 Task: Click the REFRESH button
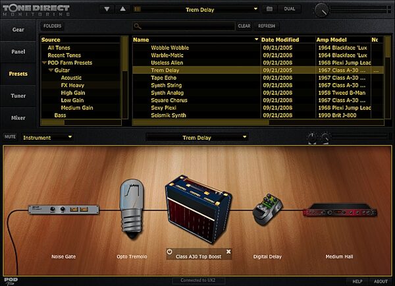267,26
